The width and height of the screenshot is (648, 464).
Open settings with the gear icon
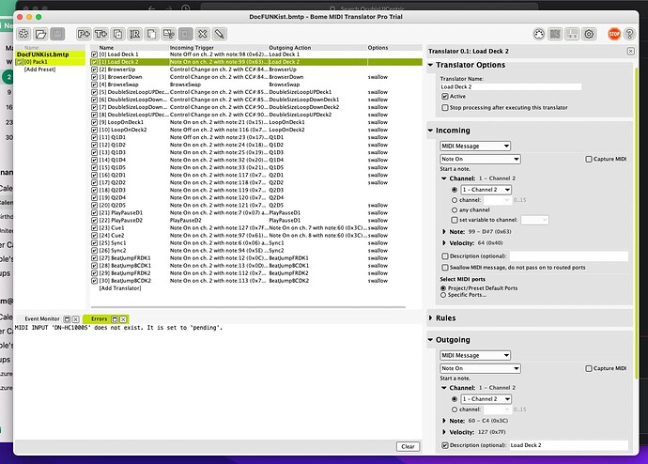(589, 34)
